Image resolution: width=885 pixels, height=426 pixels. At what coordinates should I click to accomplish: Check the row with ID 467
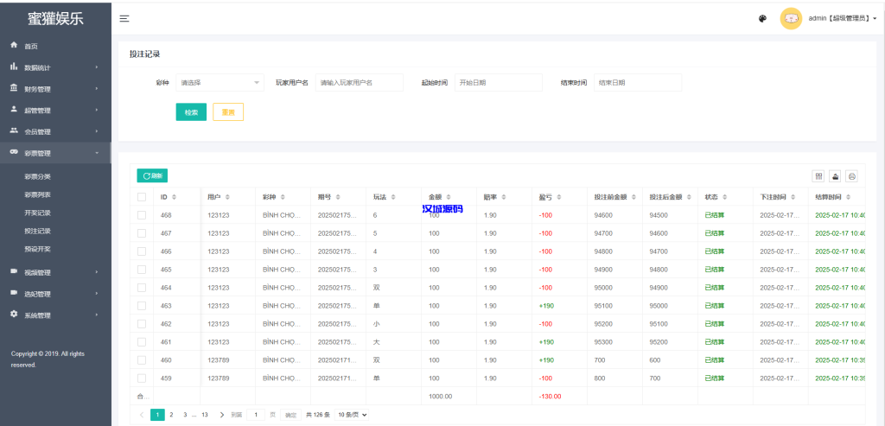coord(142,233)
